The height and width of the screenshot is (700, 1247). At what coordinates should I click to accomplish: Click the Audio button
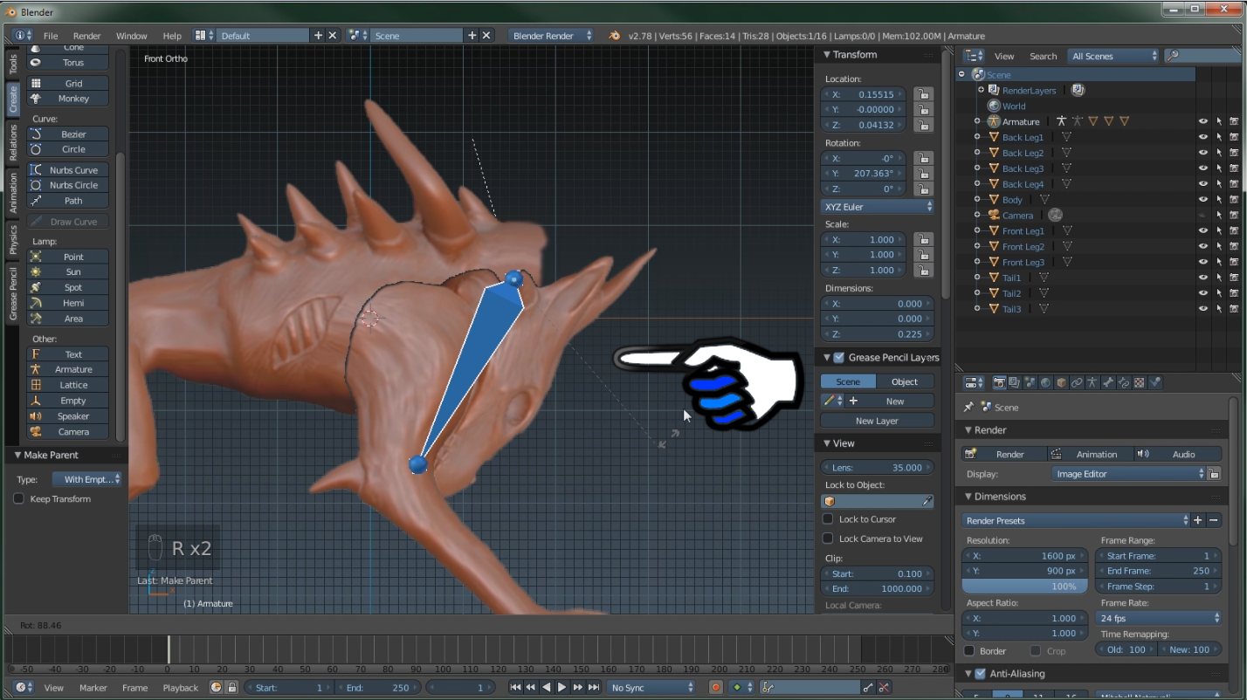(1176, 454)
